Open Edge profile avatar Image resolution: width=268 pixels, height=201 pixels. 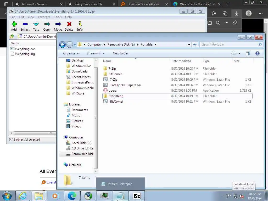pyautogui.click(x=249, y=13)
